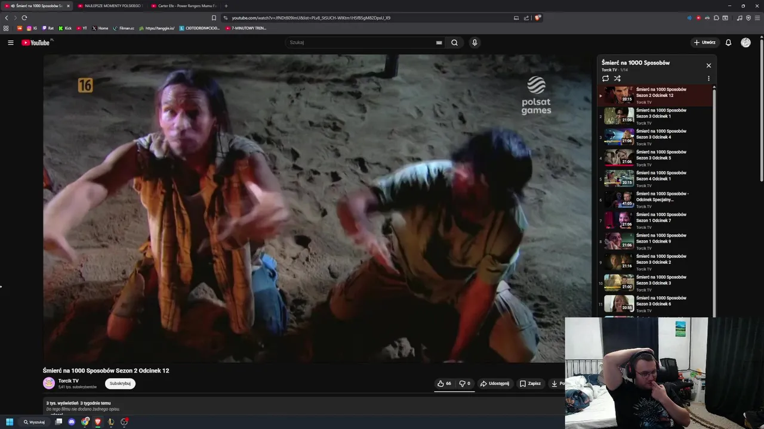Go back in browser history

point(7,18)
